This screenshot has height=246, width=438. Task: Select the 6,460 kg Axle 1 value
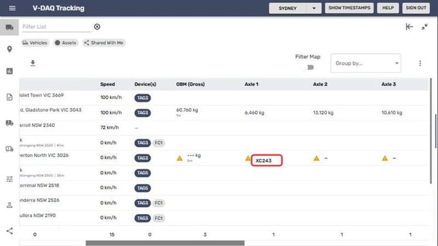(x=254, y=113)
